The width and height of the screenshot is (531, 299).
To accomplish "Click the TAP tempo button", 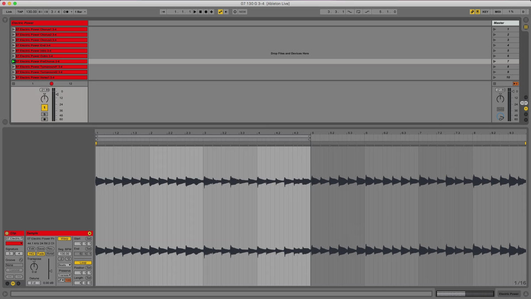I will tap(20, 12).
